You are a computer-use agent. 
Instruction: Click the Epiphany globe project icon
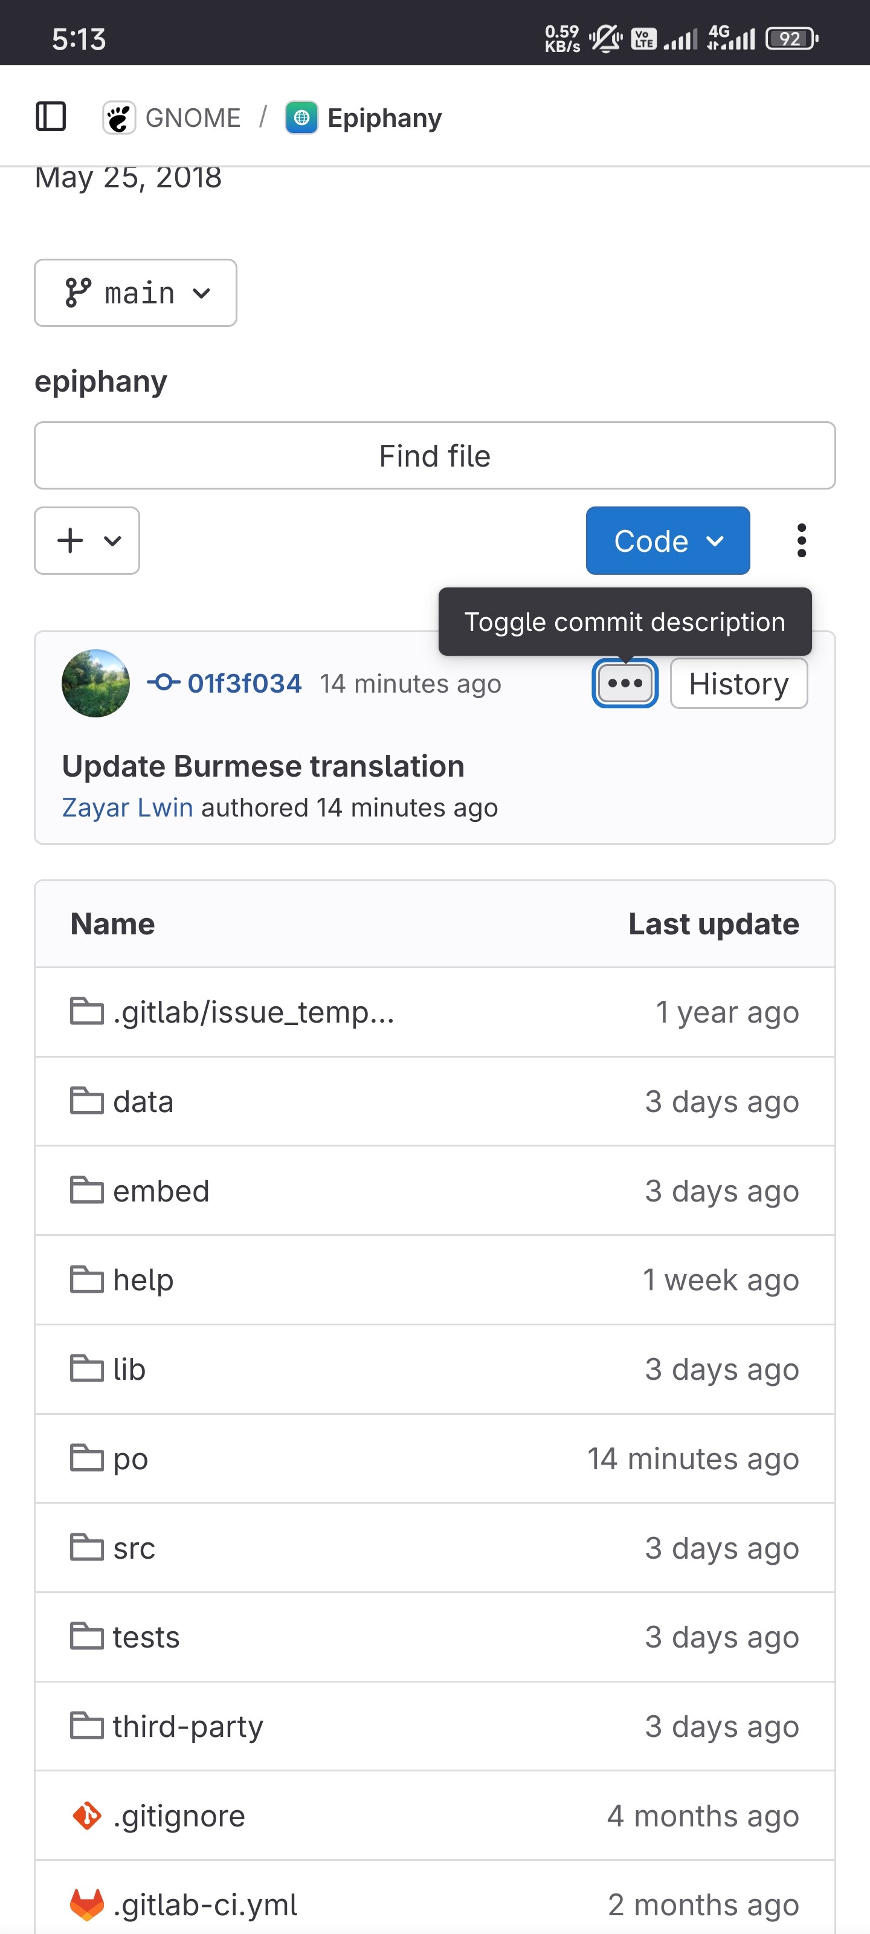point(301,117)
